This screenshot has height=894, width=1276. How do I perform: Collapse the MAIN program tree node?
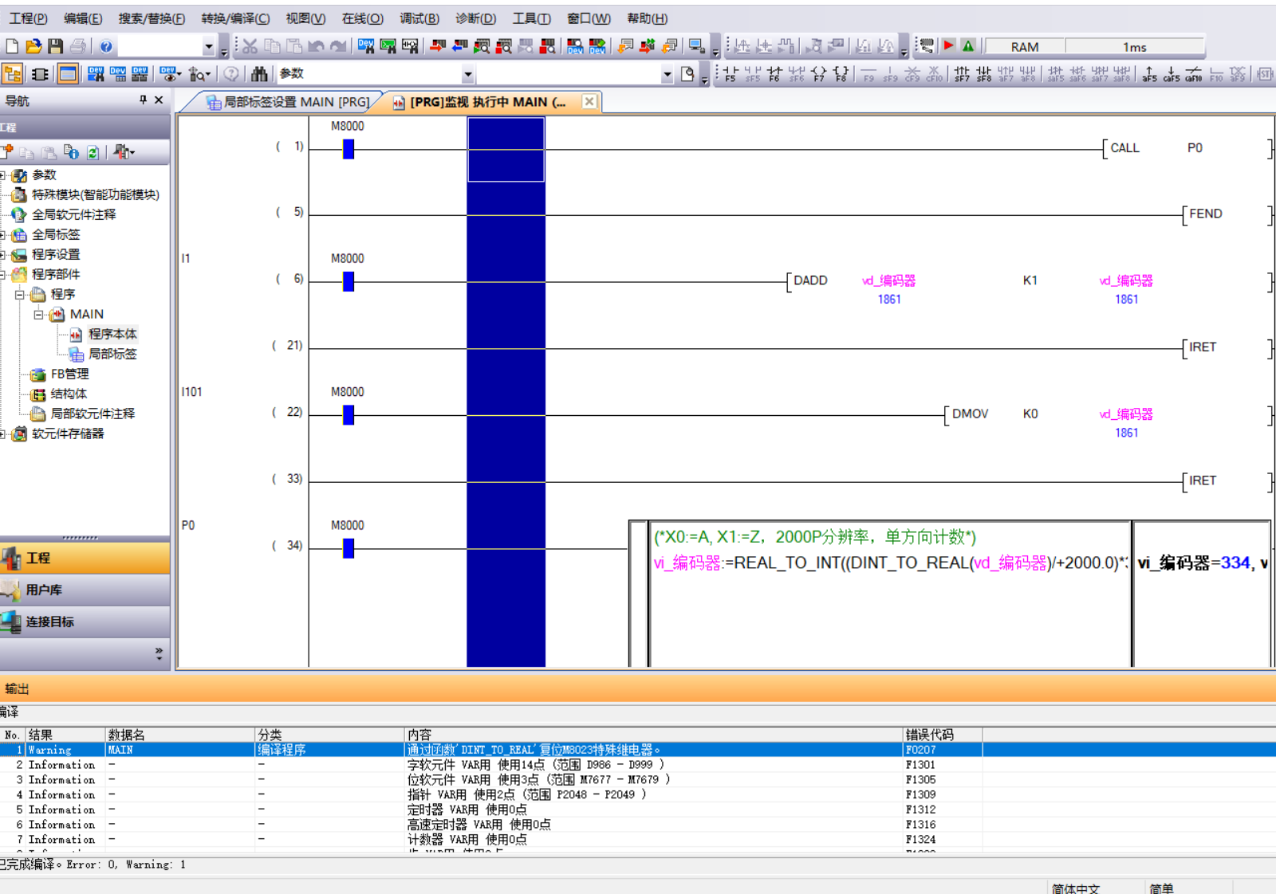pyautogui.click(x=38, y=314)
